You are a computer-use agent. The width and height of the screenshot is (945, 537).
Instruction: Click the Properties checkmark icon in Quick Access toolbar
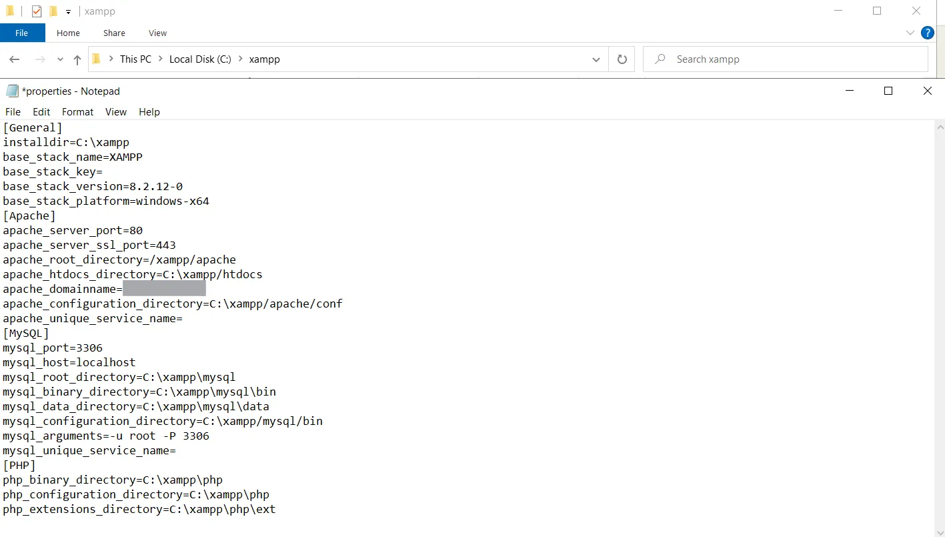point(37,11)
